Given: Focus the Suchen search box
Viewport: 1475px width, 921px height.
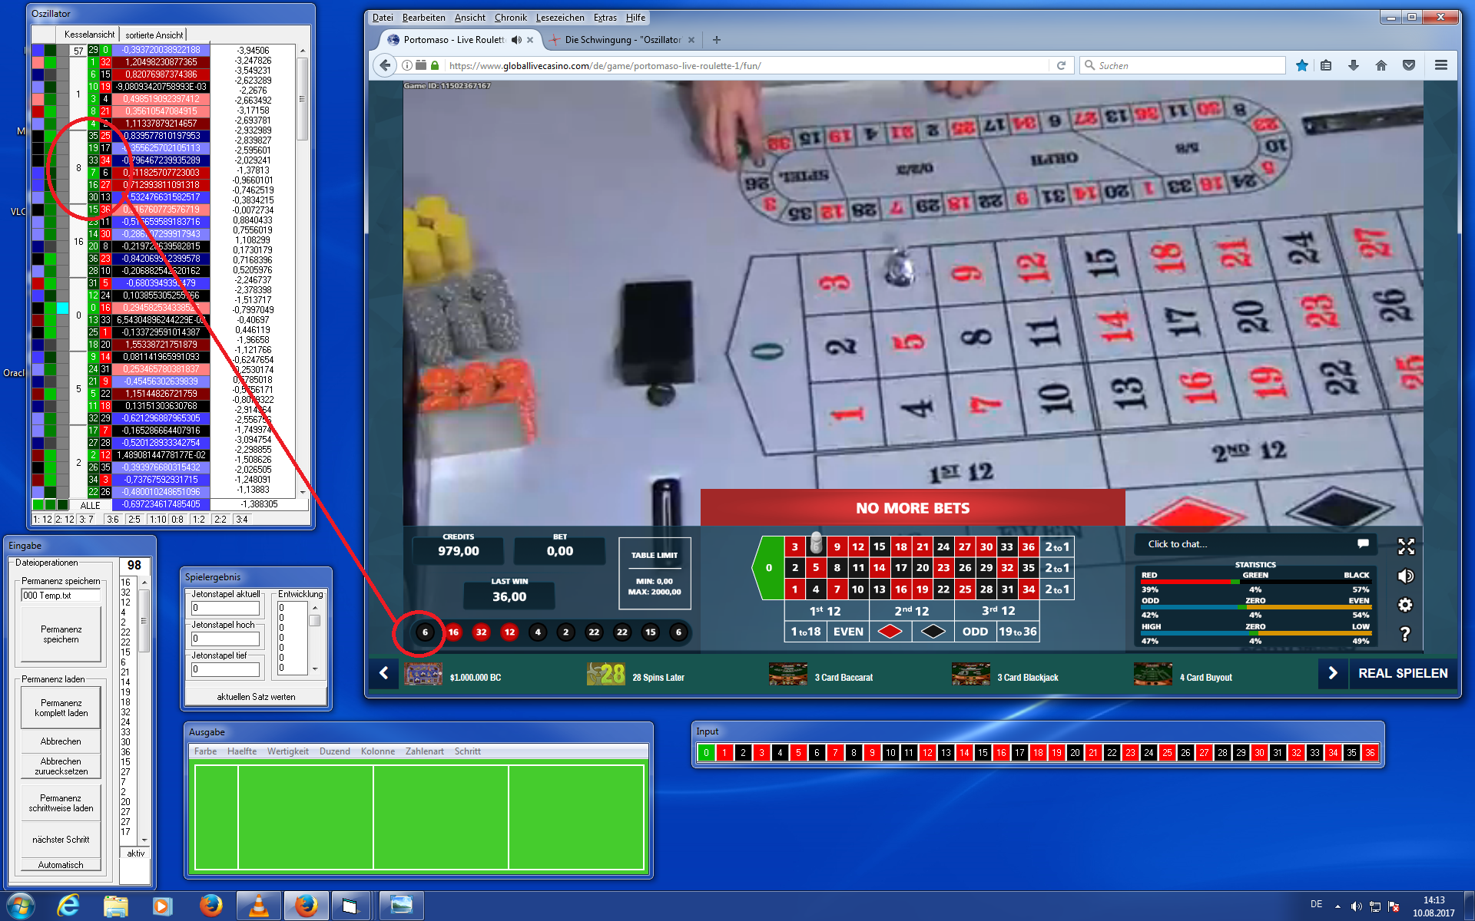Looking at the screenshot, I should [x=1182, y=65].
